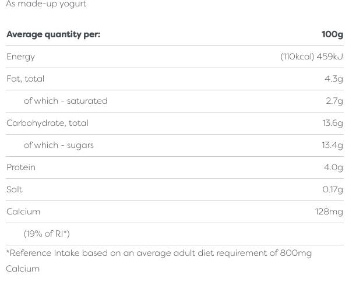The height and width of the screenshot is (285, 356).
Task: Click the 0.17g salt value
Action: [x=333, y=189]
